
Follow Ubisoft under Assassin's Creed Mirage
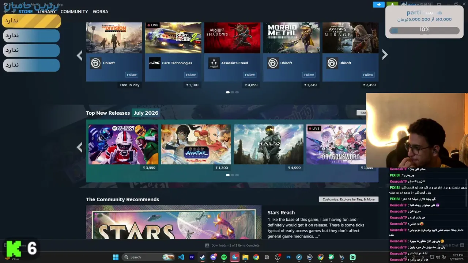(x=368, y=75)
